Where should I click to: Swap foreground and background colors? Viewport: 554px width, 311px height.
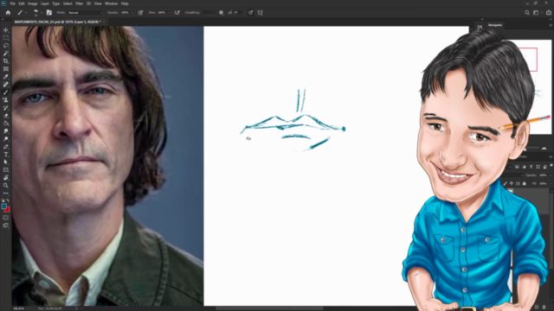pyautogui.click(x=8, y=200)
